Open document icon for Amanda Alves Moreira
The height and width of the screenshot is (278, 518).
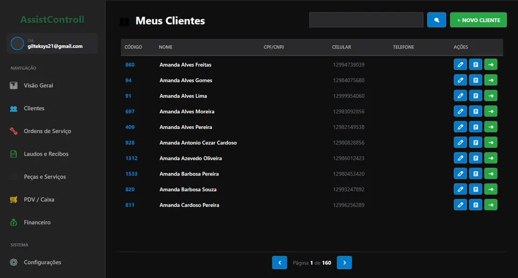click(476, 111)
